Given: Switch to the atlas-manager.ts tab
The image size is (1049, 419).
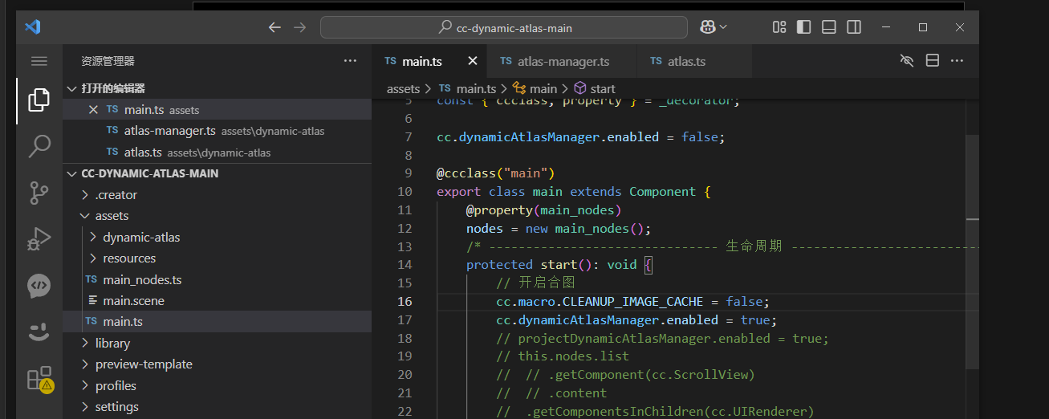Looking at the screenshot, I should [563, 61].
